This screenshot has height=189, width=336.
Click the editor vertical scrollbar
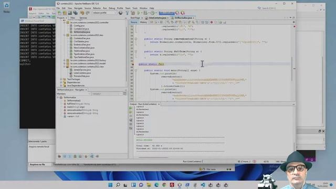[292, 69]
